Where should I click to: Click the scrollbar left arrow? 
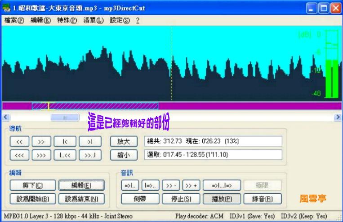pyautogui.click(x=6, y=117)
